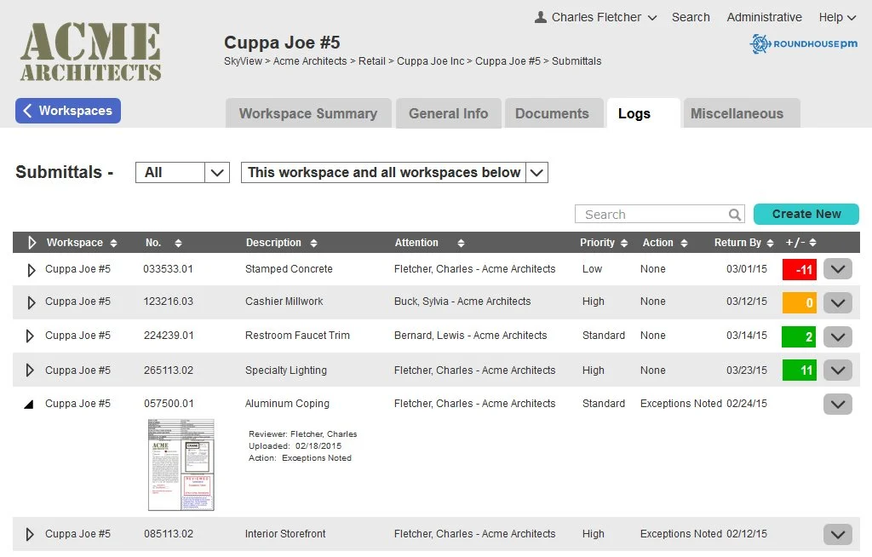This screenshot has height=557, width=872.
Task: Click the Workspaces back button
Action: pyautogui.click(x=68, y=111)
